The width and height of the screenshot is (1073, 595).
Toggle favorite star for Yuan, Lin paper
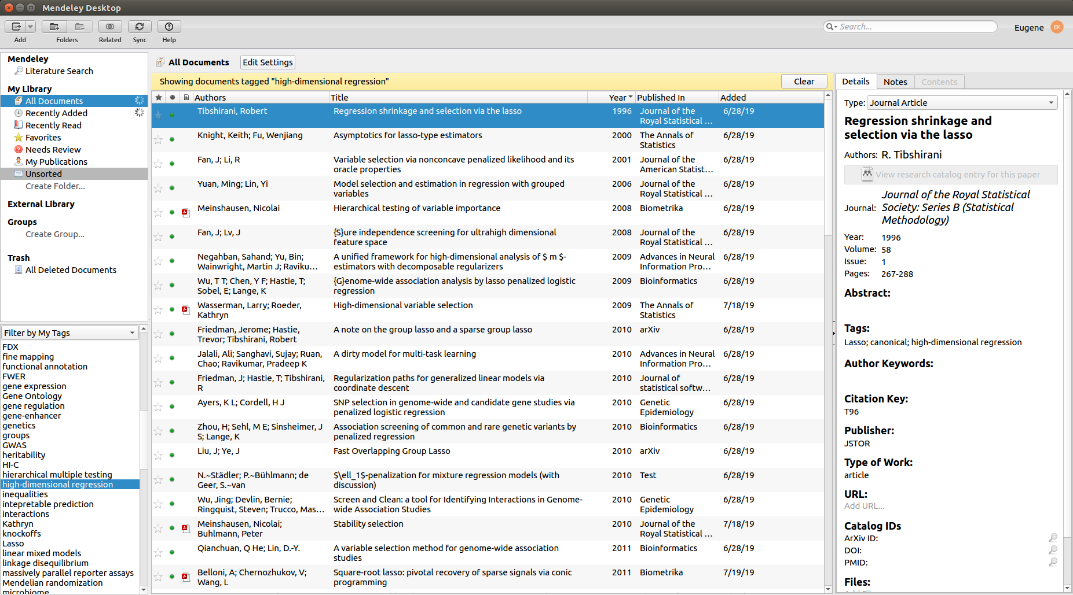pos(158,188)
